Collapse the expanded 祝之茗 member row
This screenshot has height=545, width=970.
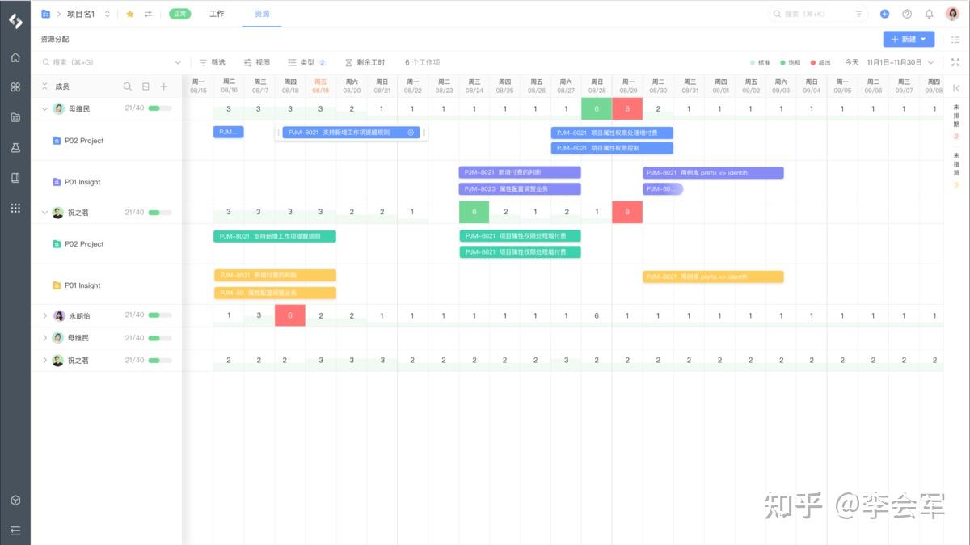(x=44, y=213)
